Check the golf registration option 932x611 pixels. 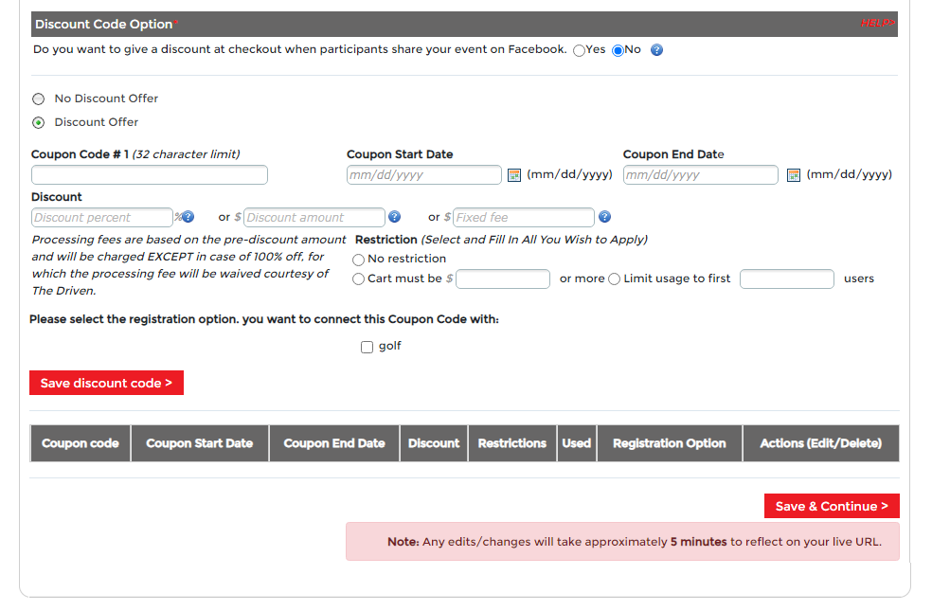point(367,347)
